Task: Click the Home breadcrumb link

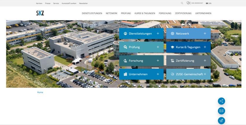Action: (x=40, y=92)
